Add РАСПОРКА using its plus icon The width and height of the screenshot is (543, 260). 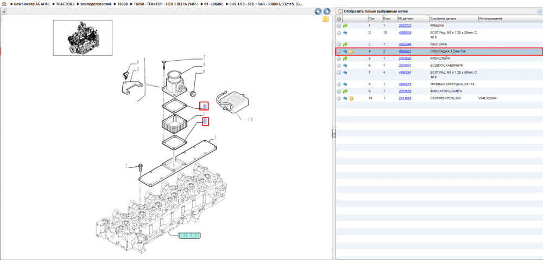coord(339,44)
